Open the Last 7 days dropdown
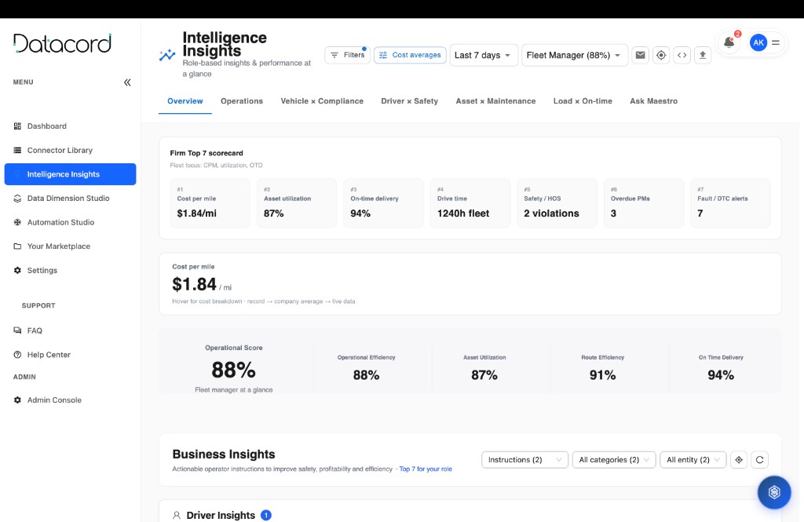The height and width of the screenshot is (522, 804). [483, 55]
